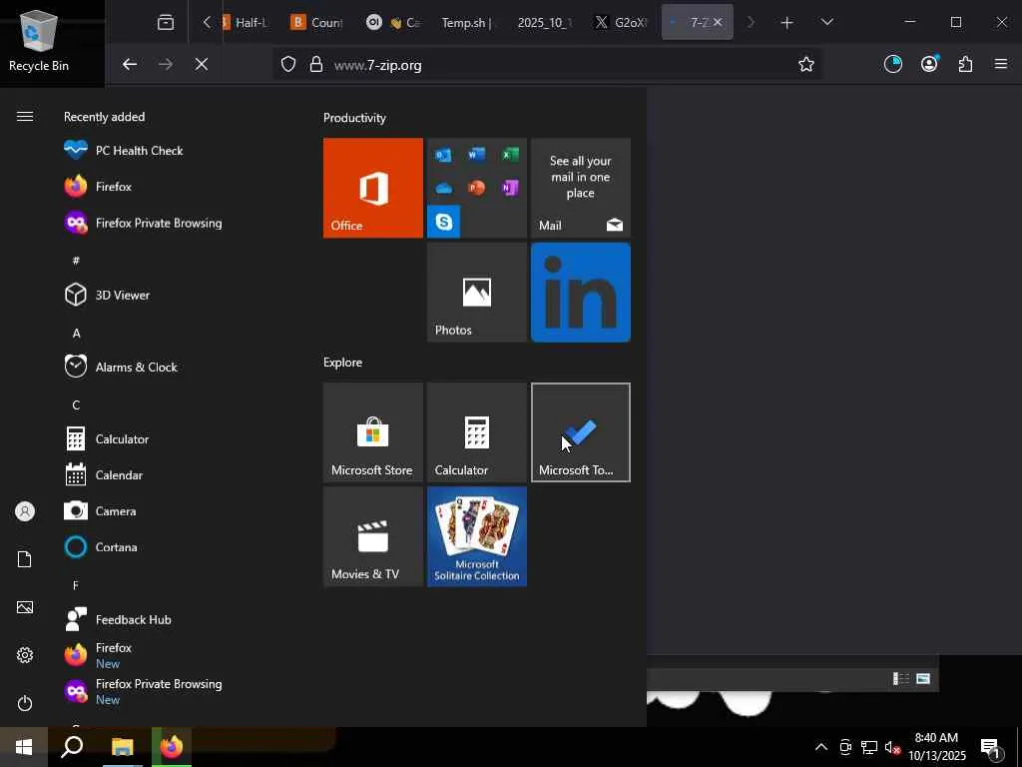
Task: Open Microsoft Solitaire Collection tile
Action: click(477, 536)
